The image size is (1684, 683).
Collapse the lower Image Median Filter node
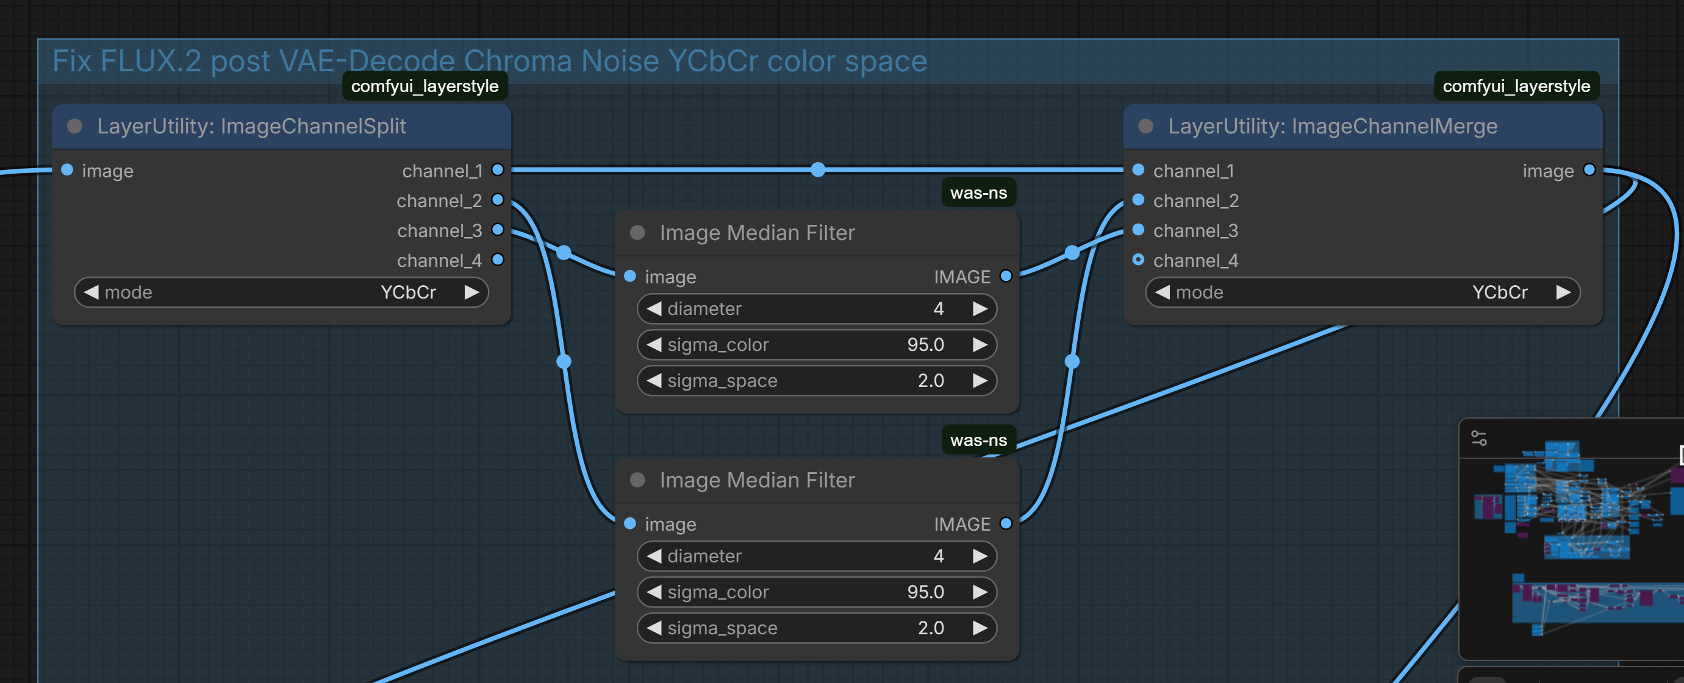637,480
